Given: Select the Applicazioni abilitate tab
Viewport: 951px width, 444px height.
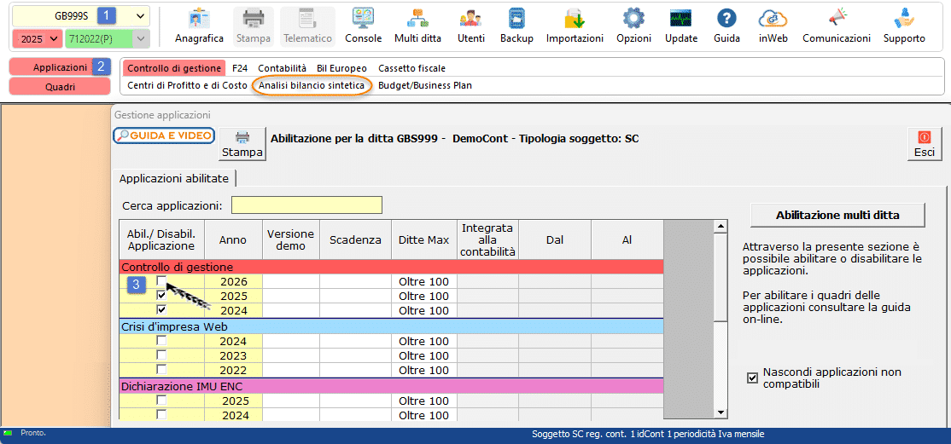Looking at the screenshot, I should pos(174,178).
